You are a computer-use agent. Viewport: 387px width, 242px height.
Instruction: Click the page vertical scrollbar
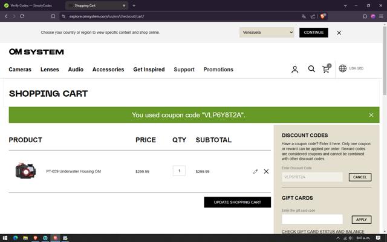pos(385,59)
